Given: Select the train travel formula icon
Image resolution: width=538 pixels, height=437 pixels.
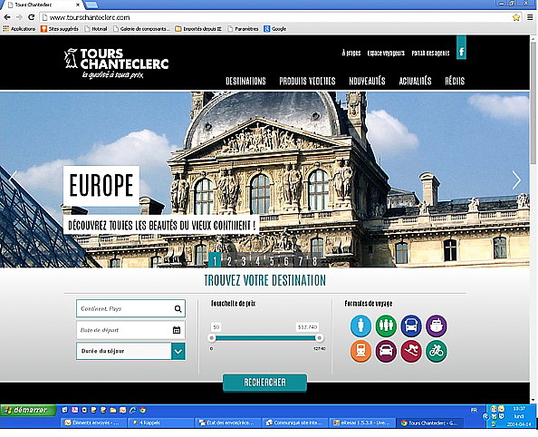Looking at the screenshot, I should pos(360,351).
